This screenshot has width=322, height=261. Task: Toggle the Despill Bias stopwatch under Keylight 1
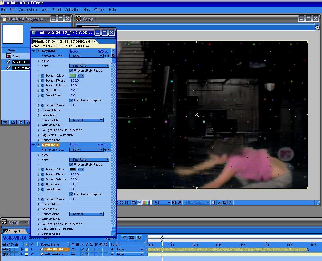tap(43, 189)
